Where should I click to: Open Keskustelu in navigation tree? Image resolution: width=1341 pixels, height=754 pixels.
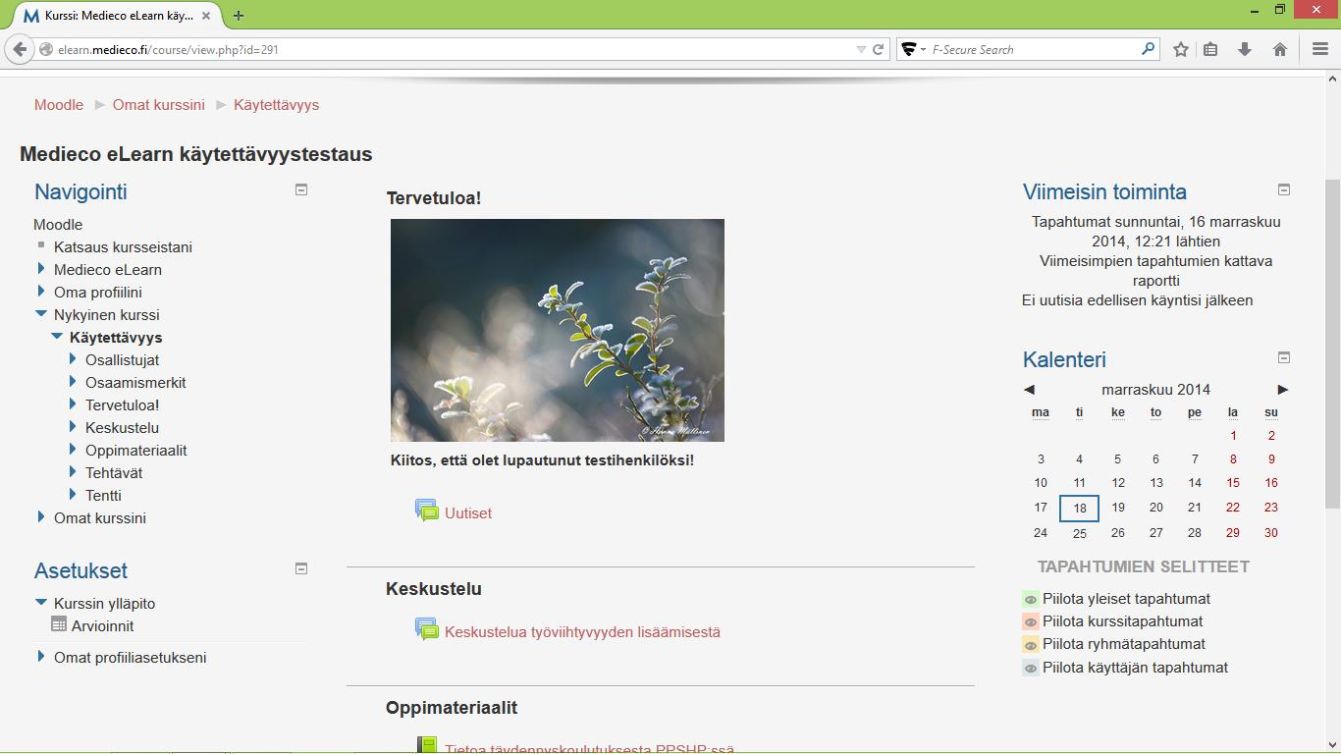coord(122,428)
